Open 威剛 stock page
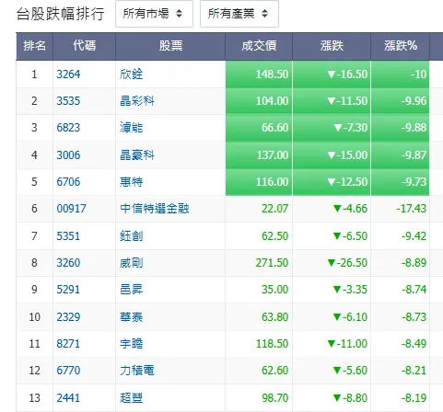Screen dimensions: 443x412 click(132, 263)
